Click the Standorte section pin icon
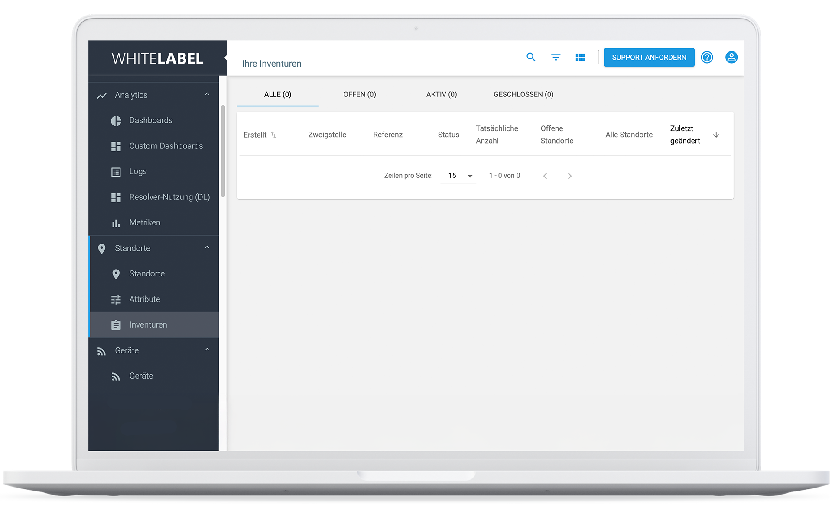Image resolution: width=832 pixels, height=517 pixels. tap(101, 249)
